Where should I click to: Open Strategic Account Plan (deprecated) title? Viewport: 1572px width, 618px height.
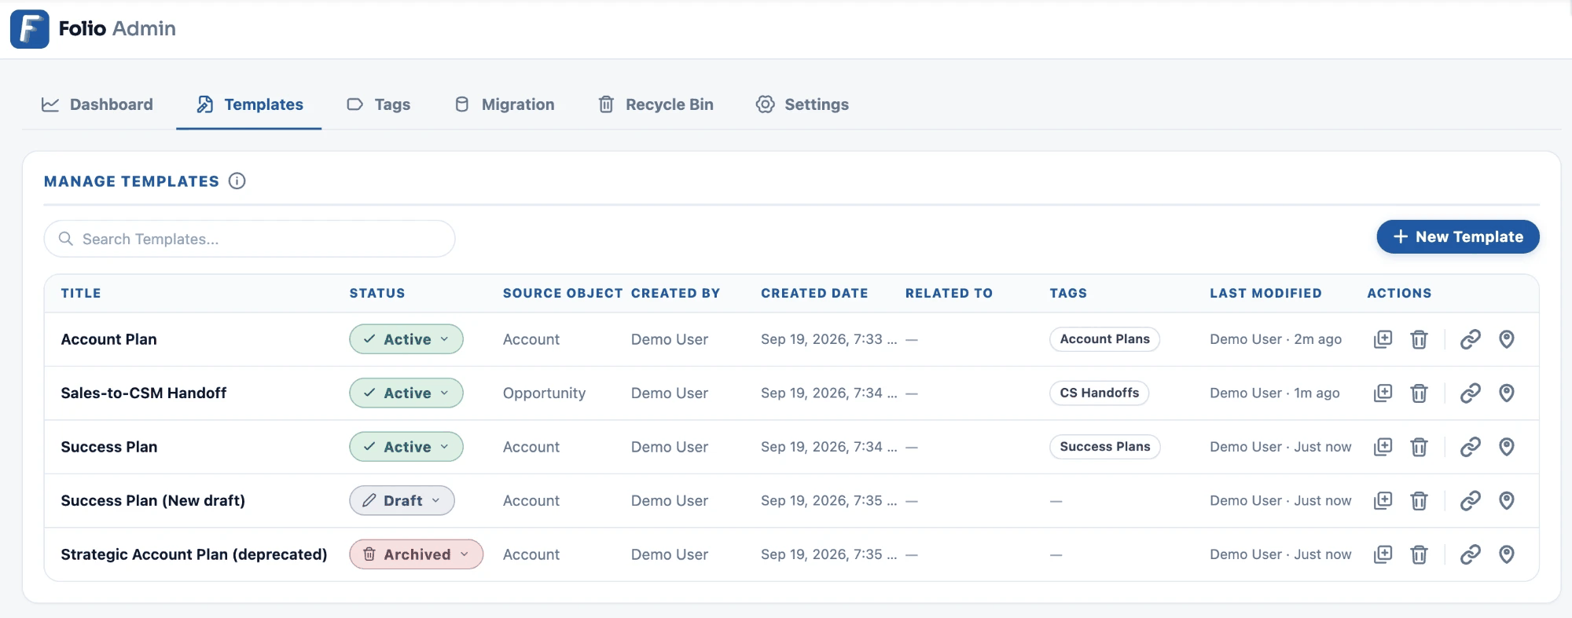pos(193,554)
